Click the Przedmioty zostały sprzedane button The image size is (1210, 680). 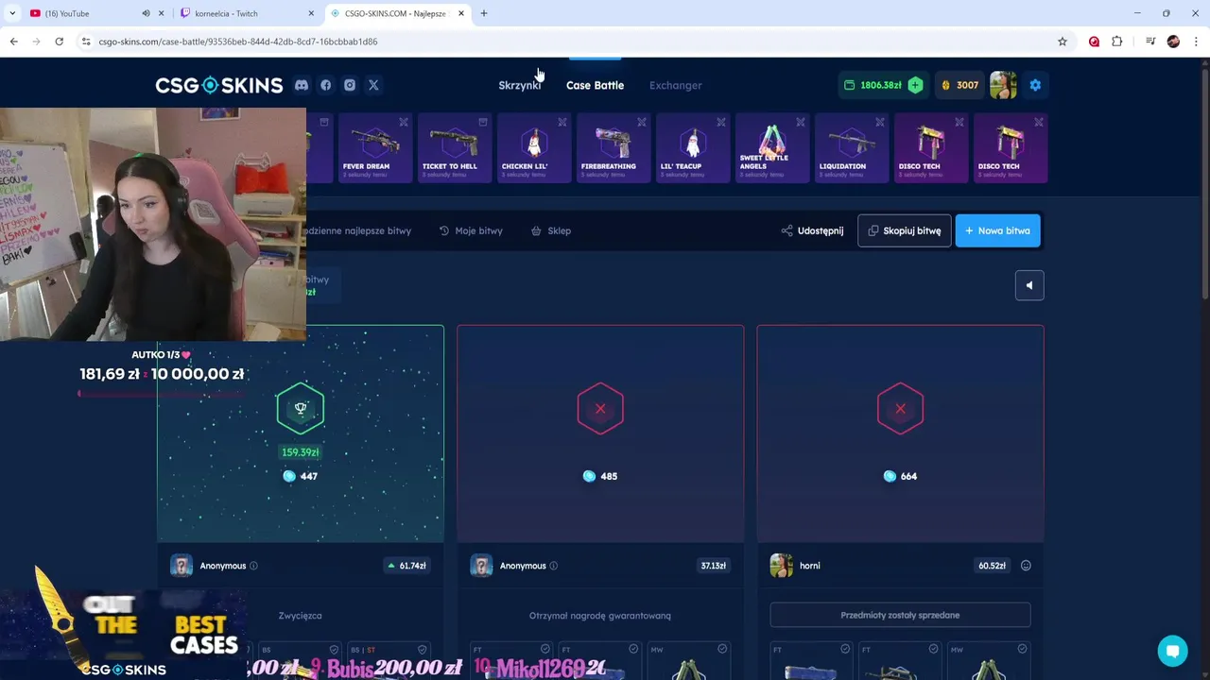900,615
